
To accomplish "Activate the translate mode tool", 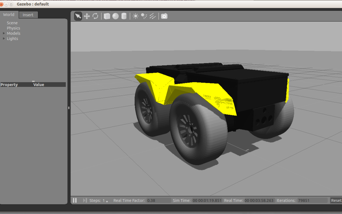I will pos(87,16).
